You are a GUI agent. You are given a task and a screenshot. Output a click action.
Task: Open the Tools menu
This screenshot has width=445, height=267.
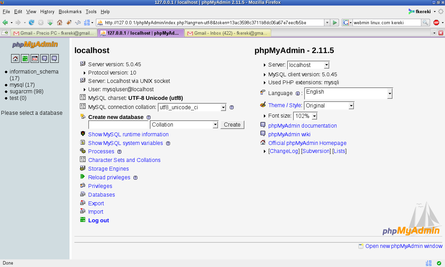[x=91, y=11]
